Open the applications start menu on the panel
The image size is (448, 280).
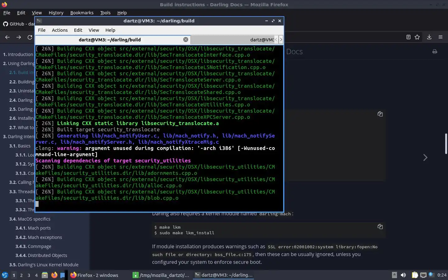[5, 275]
